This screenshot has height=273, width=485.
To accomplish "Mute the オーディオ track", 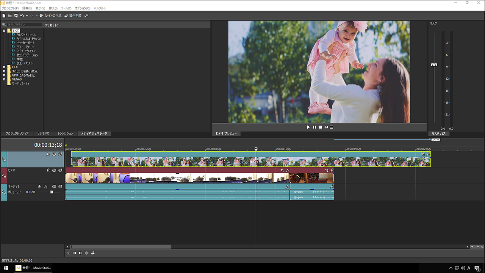I will pyautogui.click(x=54, y=187).
